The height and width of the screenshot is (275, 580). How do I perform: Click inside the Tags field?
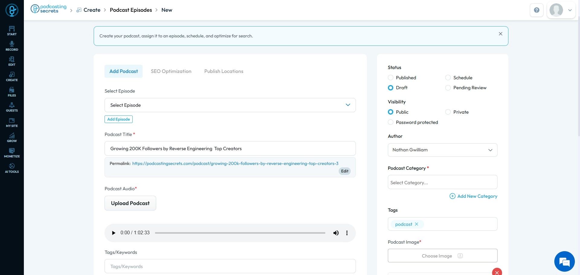click(442, 224)
